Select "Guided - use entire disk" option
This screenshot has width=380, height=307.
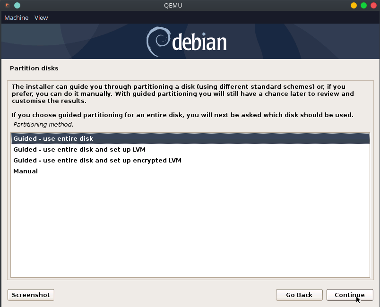(x=53, y=138)
